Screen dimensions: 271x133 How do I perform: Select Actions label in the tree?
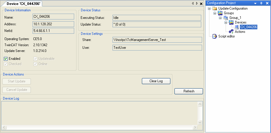240,32
